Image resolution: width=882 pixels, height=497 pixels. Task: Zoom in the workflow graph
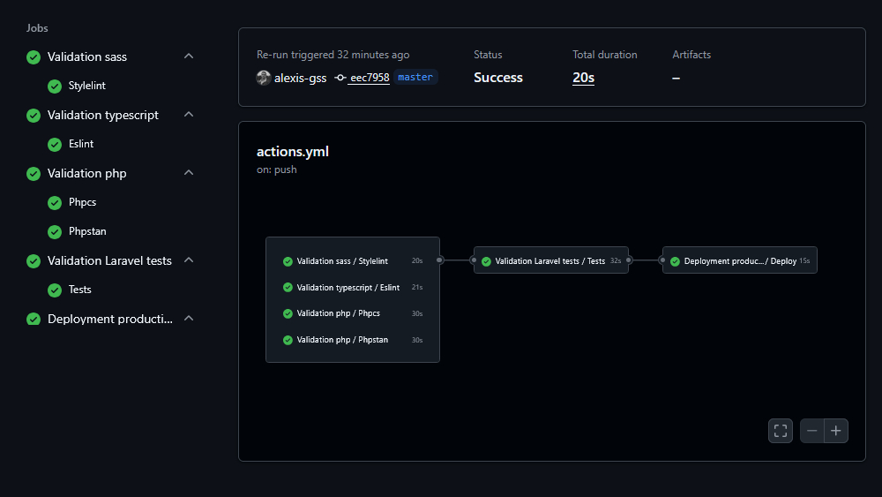click(x=836, y=431)
